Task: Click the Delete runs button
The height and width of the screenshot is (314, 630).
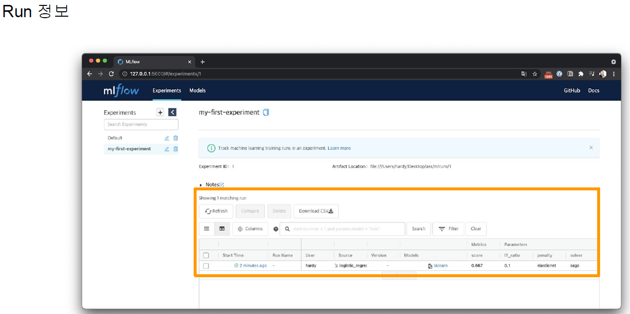Action: pos(279,211)
